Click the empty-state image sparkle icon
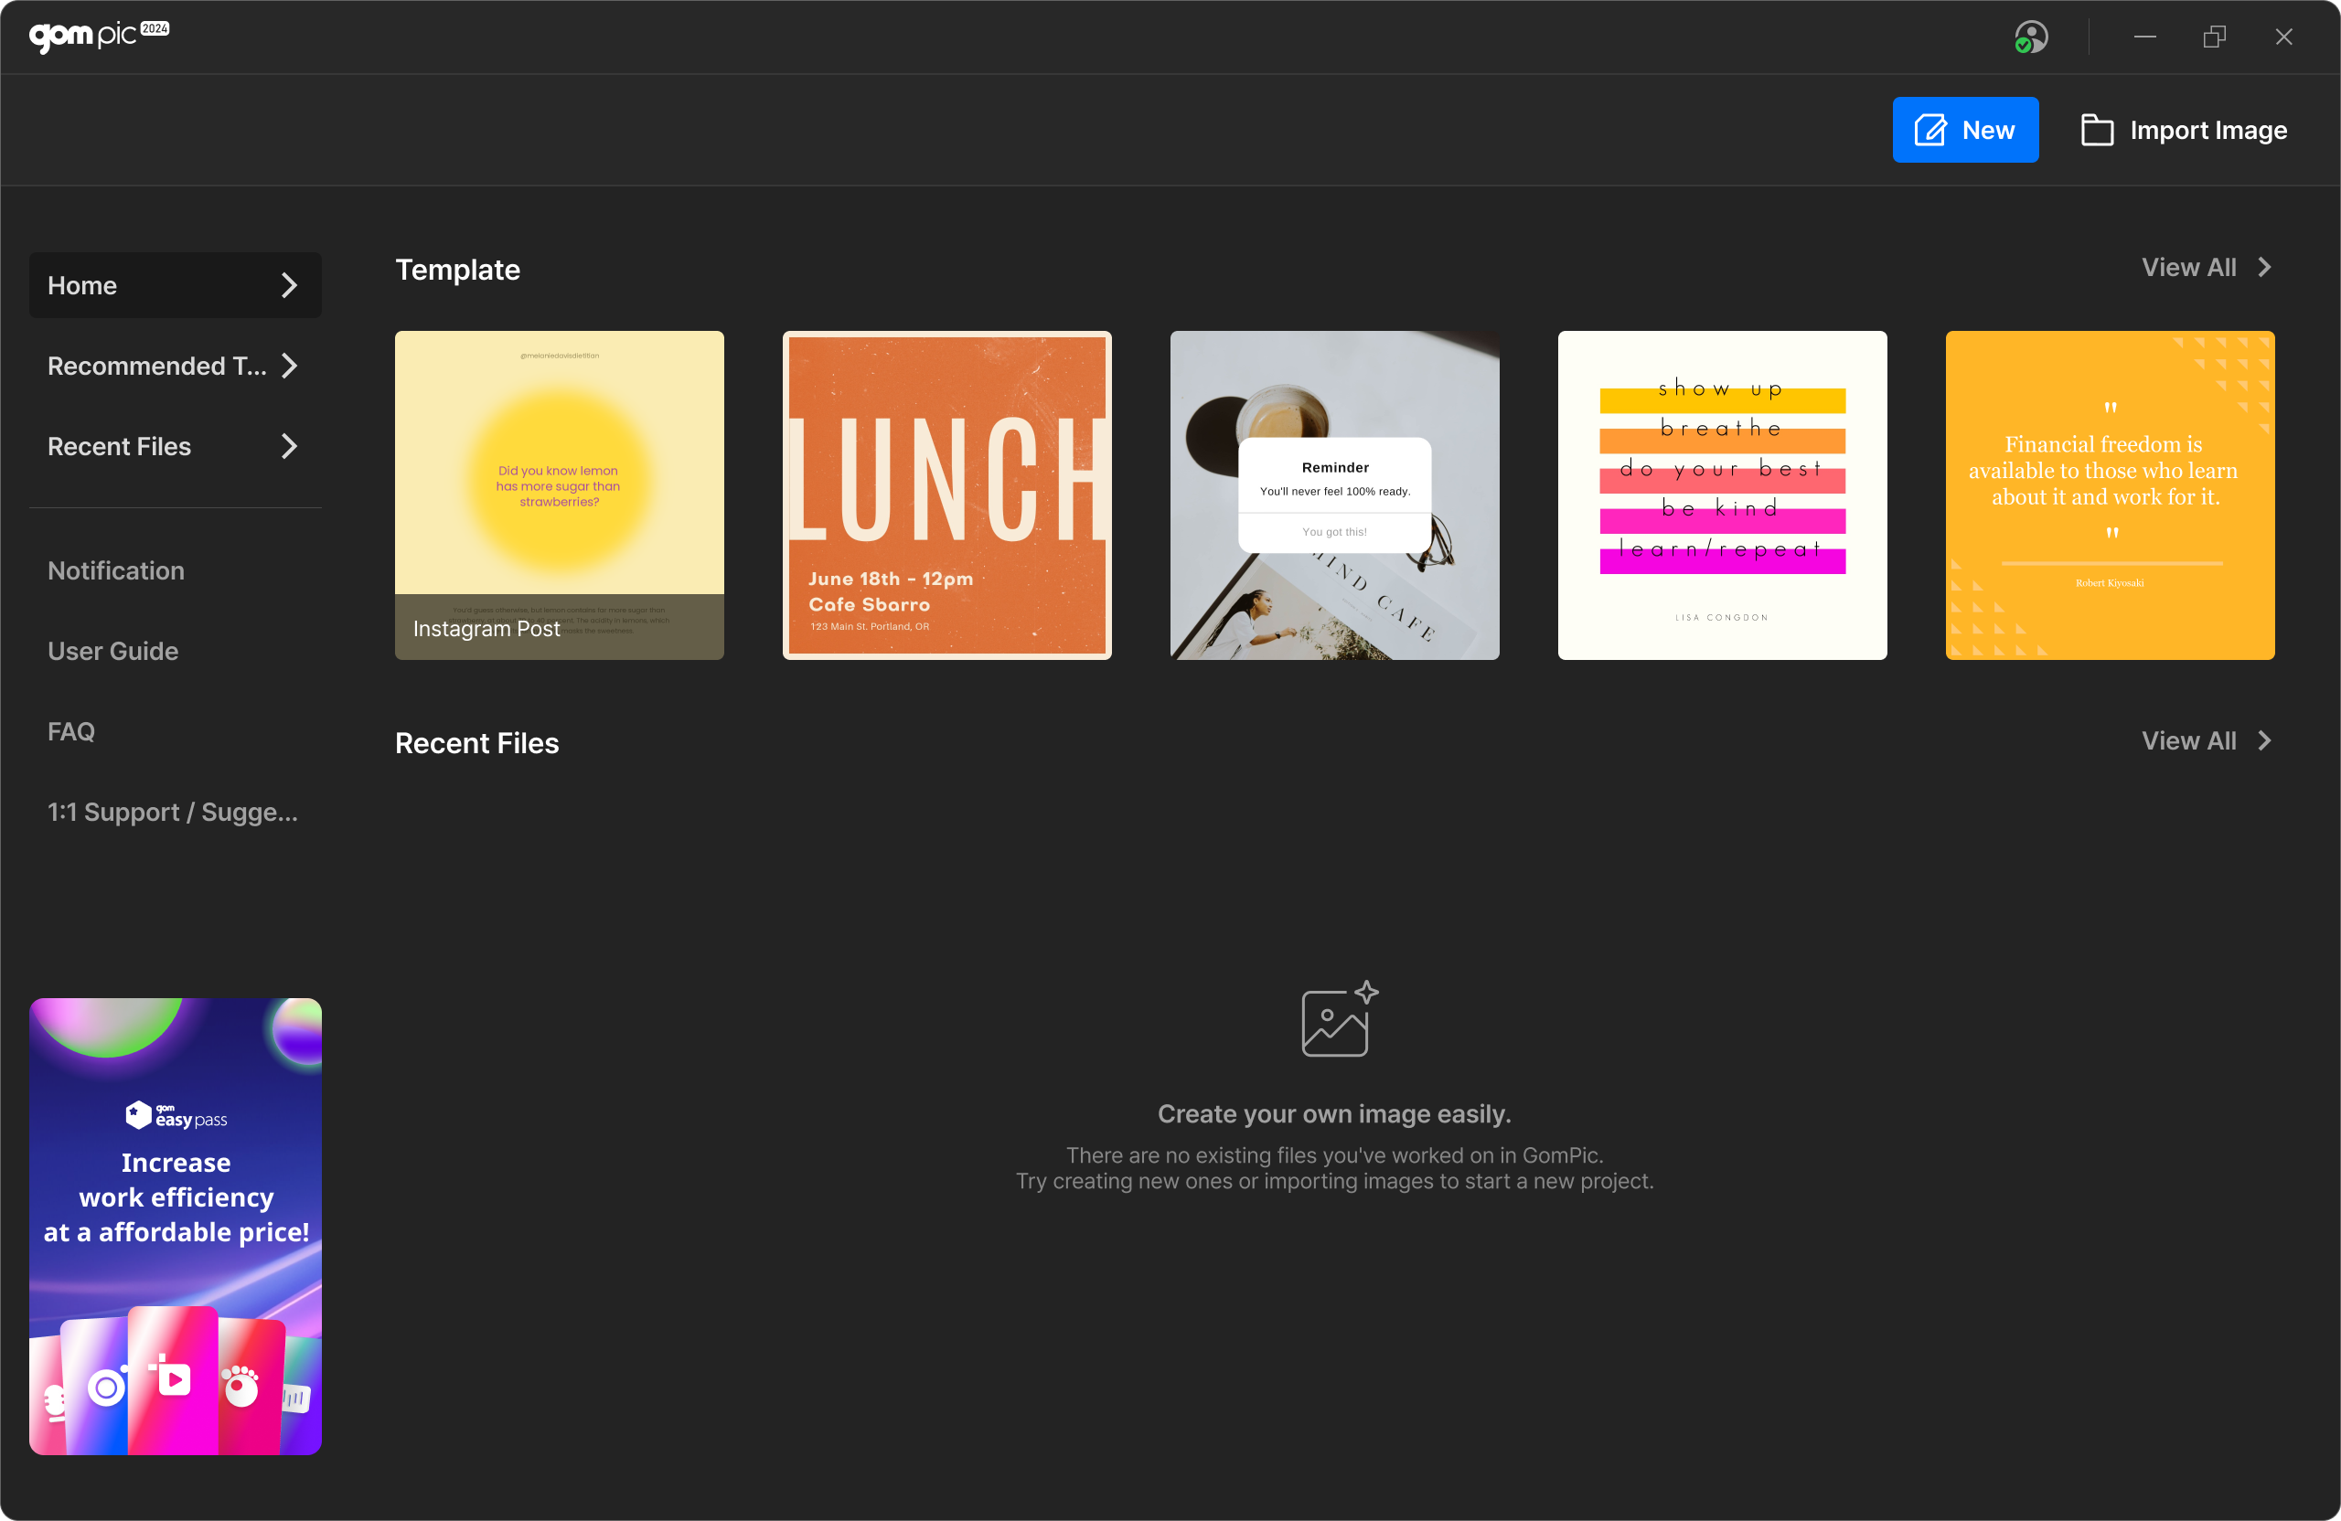This screenshot has height=1521, width=2341. pos(1338,1018)
